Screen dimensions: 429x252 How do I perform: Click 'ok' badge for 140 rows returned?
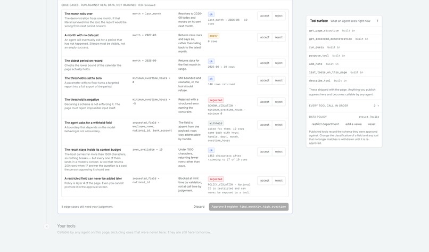pyautogui.click(x=211, y=79)
